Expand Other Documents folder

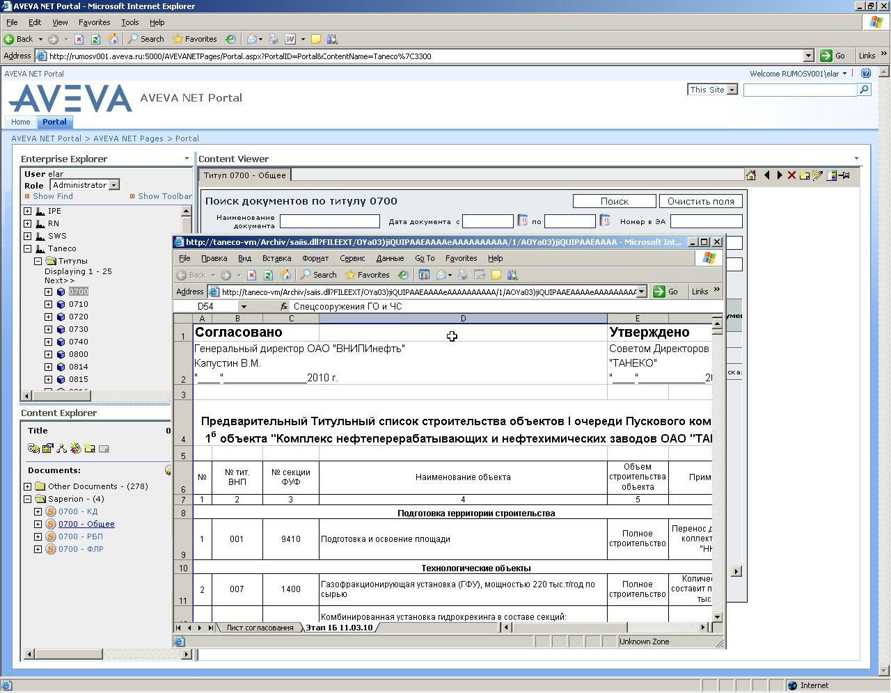click(28, 486)
